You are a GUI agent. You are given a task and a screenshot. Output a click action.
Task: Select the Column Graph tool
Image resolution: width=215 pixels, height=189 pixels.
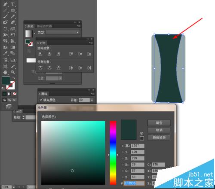(13, 60)
